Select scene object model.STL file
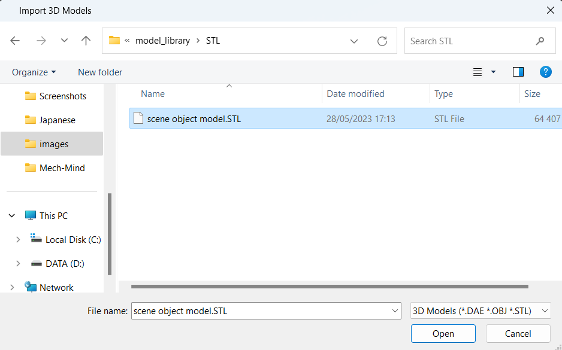Image resolution: width=562 pixels, height=350 pixels. 346,118
